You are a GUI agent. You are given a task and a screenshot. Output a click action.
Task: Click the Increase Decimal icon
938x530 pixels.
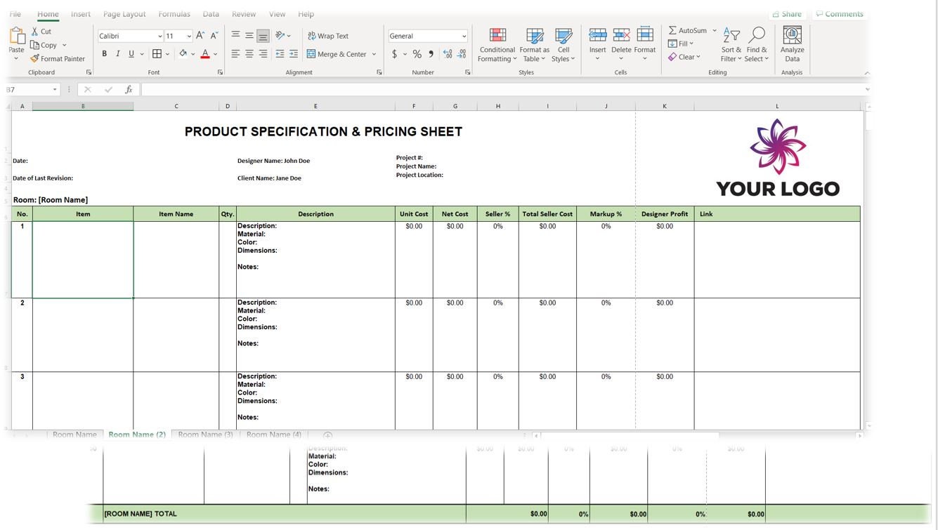point(448,53)
